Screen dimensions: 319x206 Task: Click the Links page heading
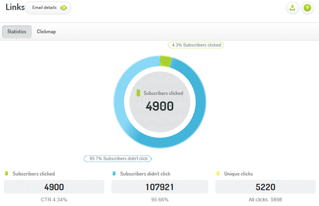(15, 7)
